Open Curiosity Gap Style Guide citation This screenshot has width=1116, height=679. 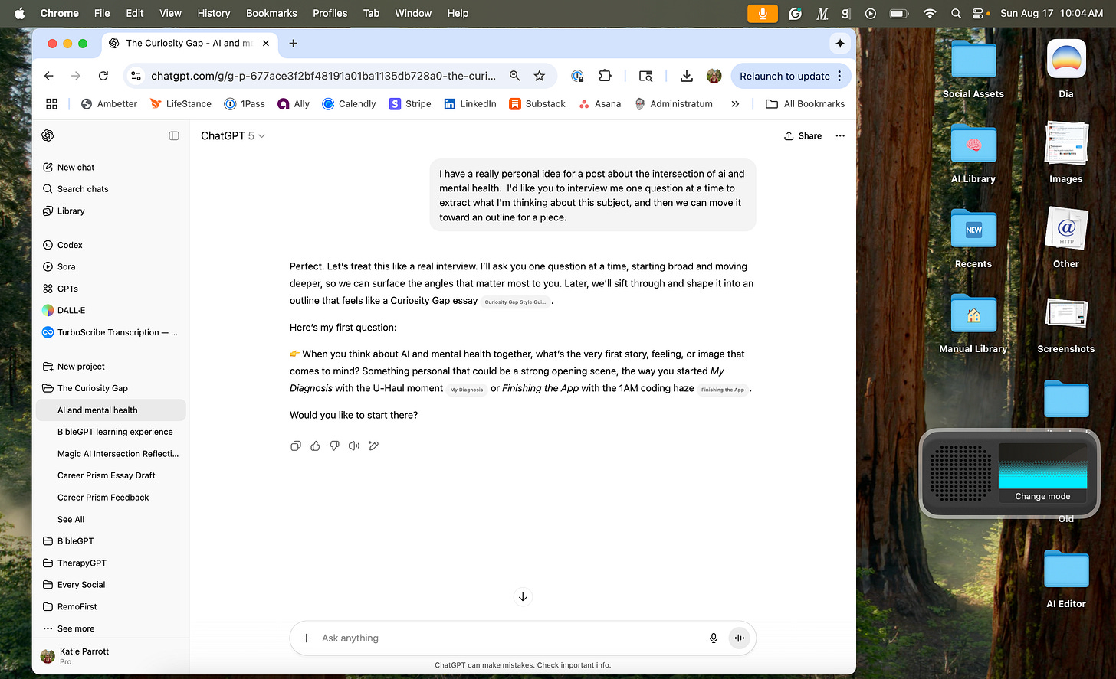coord(516,302)
